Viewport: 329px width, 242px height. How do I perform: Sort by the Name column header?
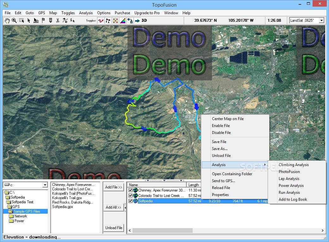point(157,185)
